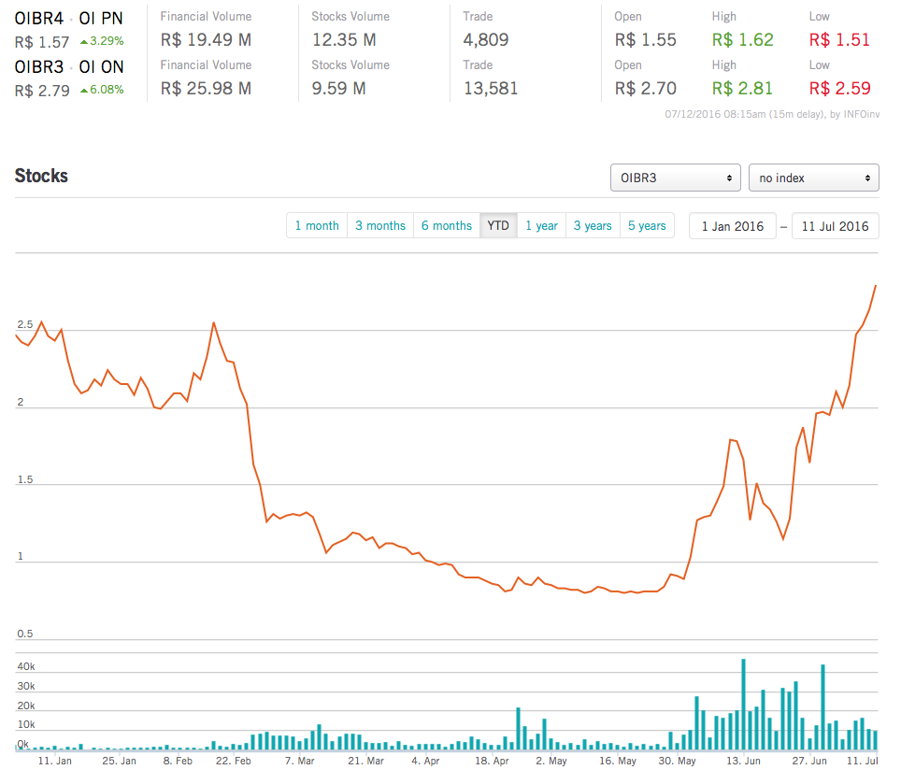This screenshot has height=784, width=901.
Task: Click the price line's peak in July
Action: pyautogui.click(x=875, y=286)
